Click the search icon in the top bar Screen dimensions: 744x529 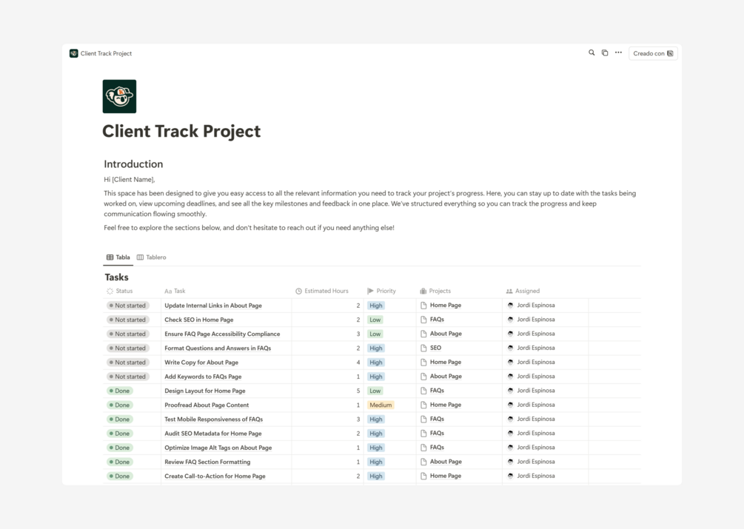coord(591,53)
